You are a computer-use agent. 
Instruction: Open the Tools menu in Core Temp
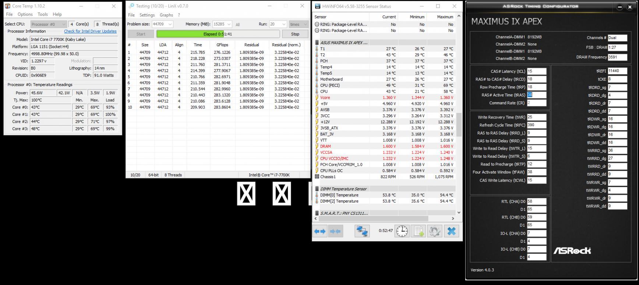(43, 14)
